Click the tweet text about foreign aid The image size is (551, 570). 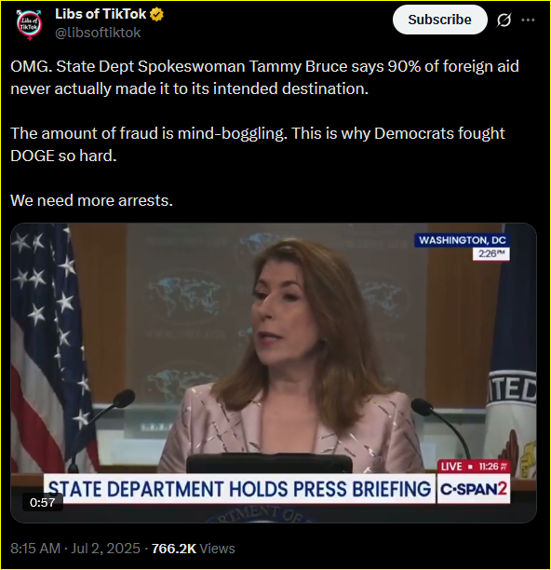pos(264,77)
